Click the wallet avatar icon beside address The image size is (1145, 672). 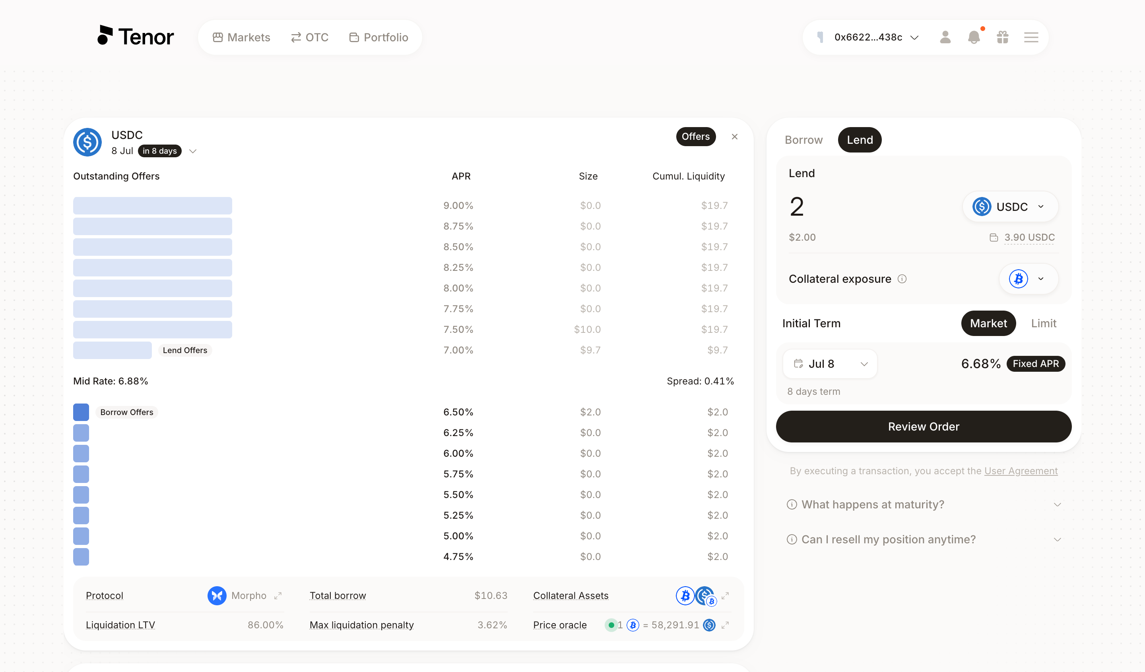821,37
